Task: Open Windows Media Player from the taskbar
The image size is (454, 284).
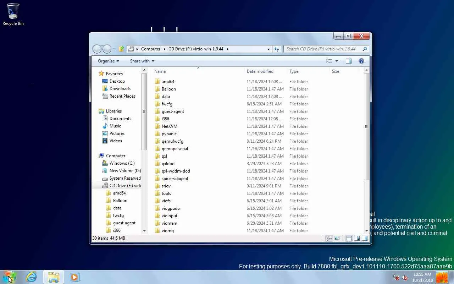Action: [x=75, y=277]
